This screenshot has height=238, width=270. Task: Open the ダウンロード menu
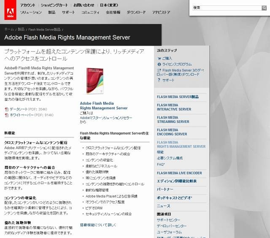(136, 12)
